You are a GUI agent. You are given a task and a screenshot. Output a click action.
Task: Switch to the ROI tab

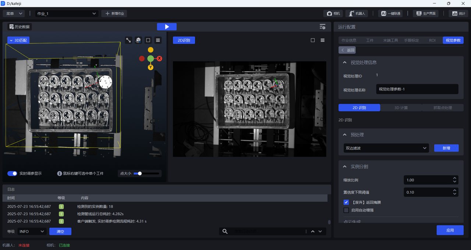(432, 40)
